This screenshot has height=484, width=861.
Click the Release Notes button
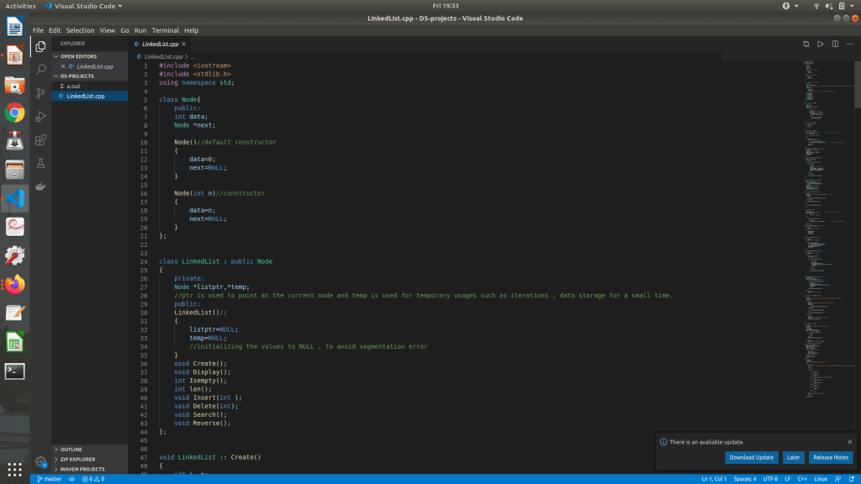830,457
